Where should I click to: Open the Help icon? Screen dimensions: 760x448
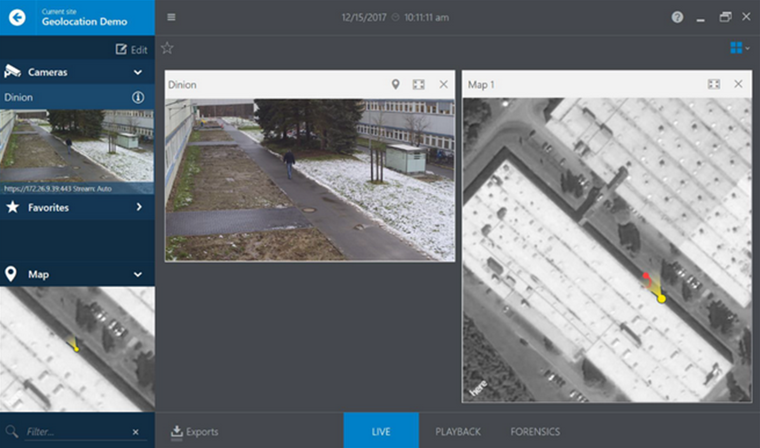pyautogui.click(x=677, y=17)
